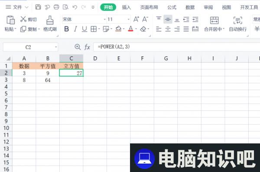This screenshot has height=172, width=260.
Task: Click the Insert Function fx icon
Action: (x=87, y=47)
